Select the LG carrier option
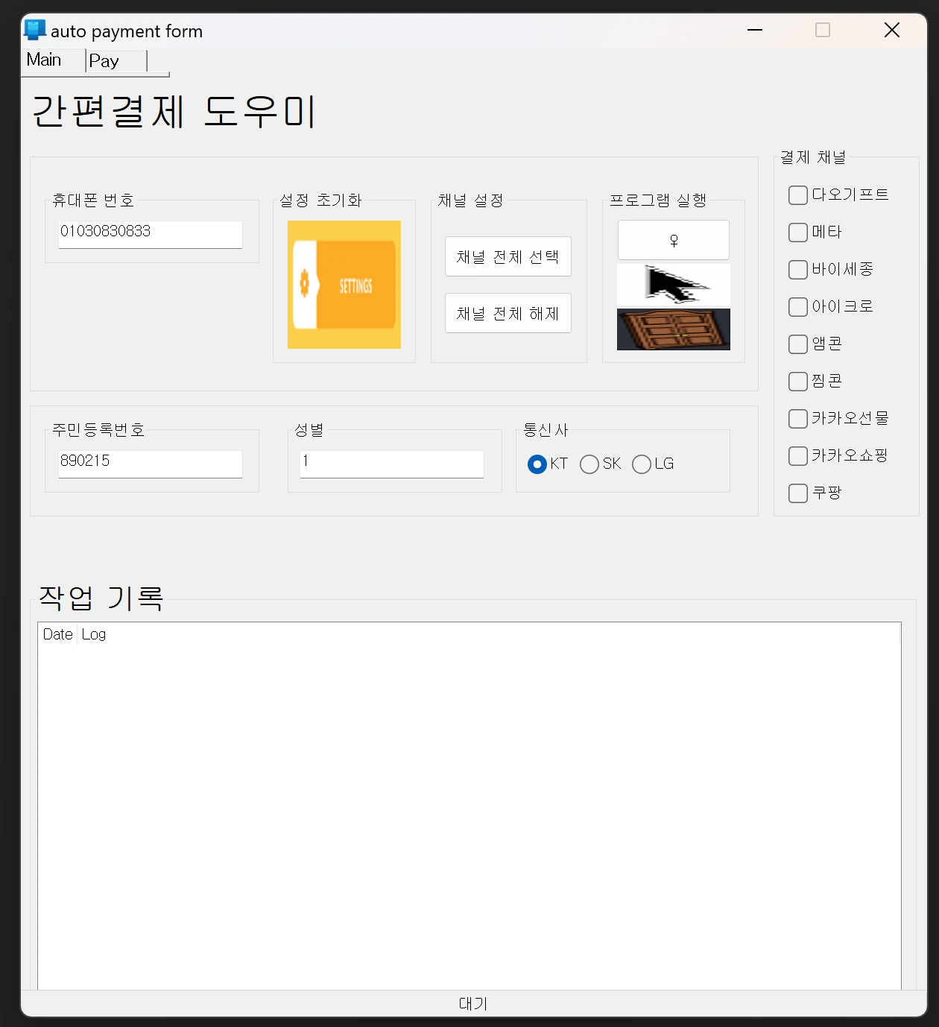939x1027 pixels. coord(641,464)
